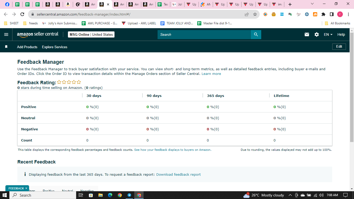Click the orange JS extension icon
Screen dimensions: 354x199
click(x=315, y=14)
